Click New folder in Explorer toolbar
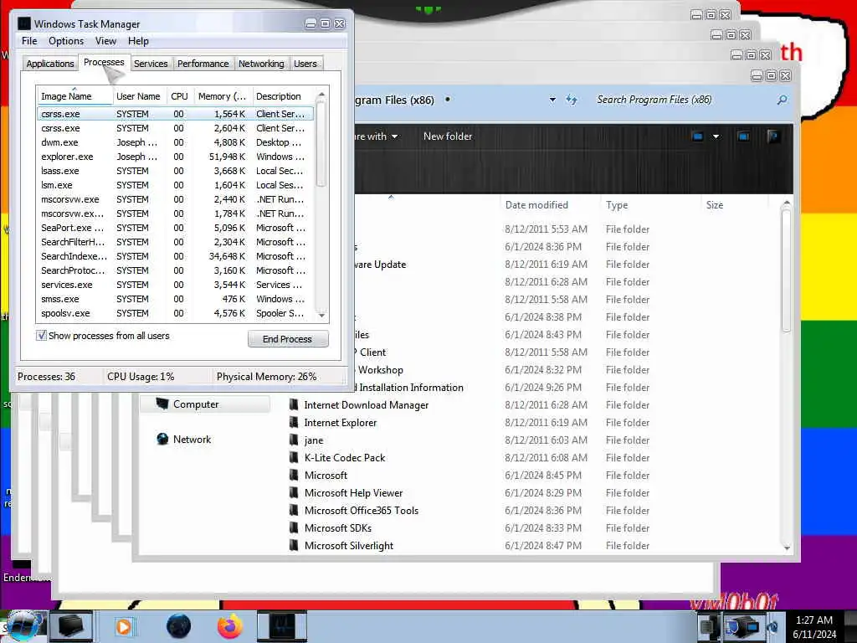The height and width of the screenshot is (643, 857). click(x=448, y=136)
